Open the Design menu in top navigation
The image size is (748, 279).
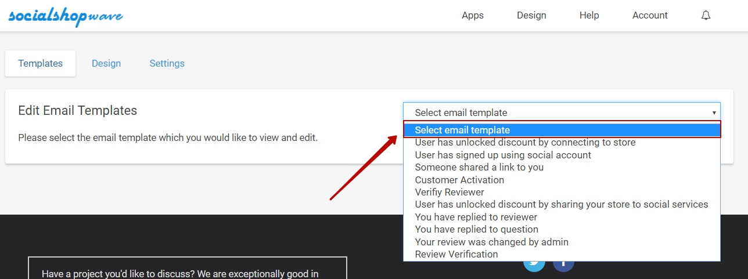tap(531, 16)
